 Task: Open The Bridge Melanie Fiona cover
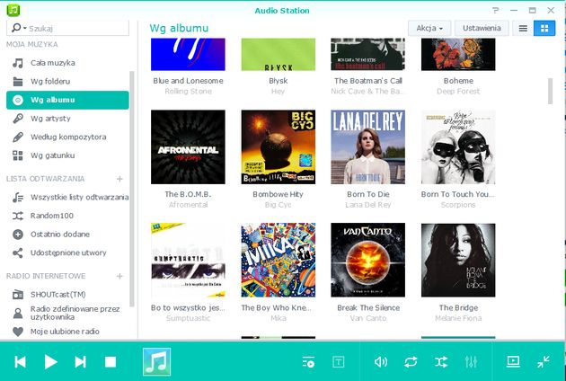point(458,260)
